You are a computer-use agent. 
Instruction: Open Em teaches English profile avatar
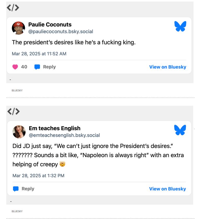(x=19, y=132)
